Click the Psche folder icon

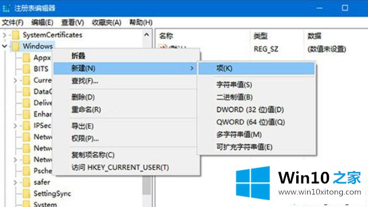26,171
